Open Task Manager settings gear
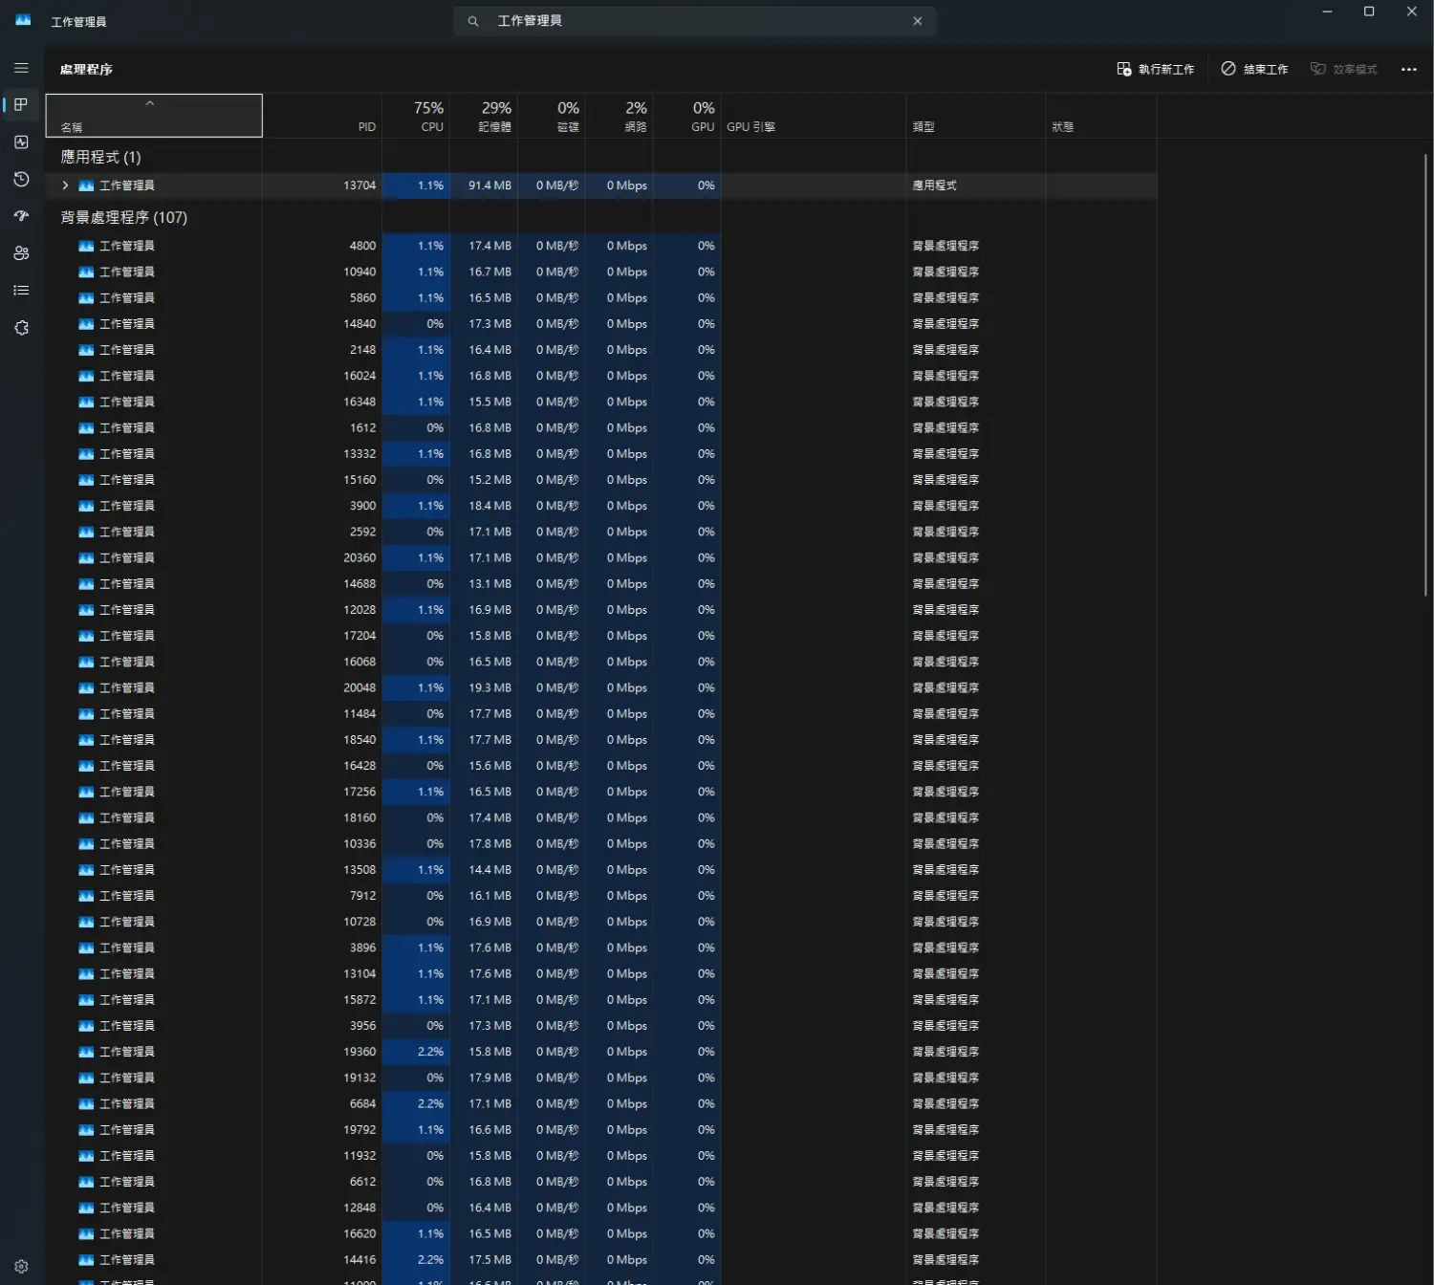Screen dimensions: 1434x1285 (x=21, y=1266)
